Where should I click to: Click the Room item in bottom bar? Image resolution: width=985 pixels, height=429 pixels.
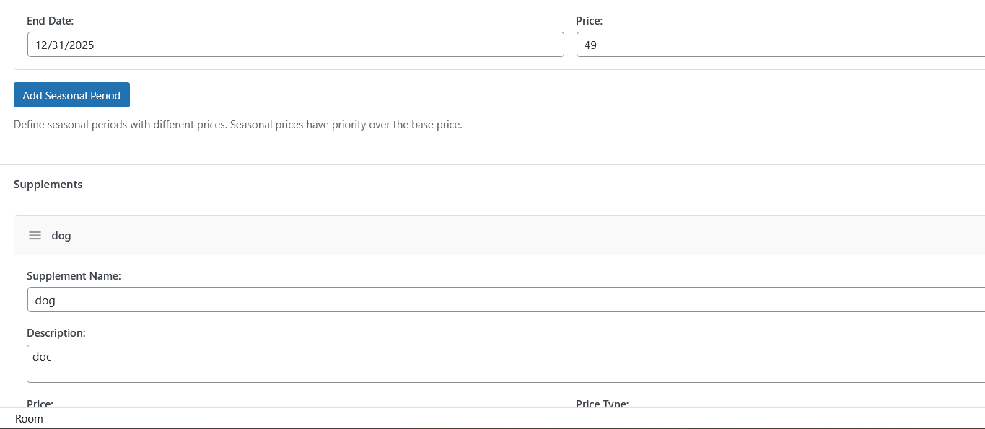(29, 419)
